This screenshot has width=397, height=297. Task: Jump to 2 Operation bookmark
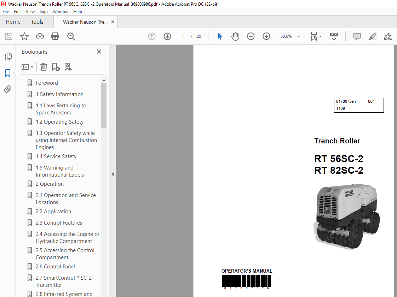tap(50, 184)
